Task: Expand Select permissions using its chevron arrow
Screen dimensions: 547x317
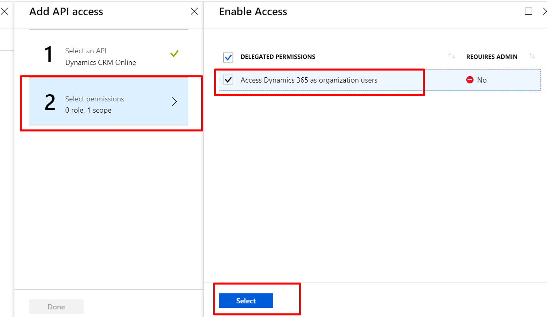Action: click(174, 102)
